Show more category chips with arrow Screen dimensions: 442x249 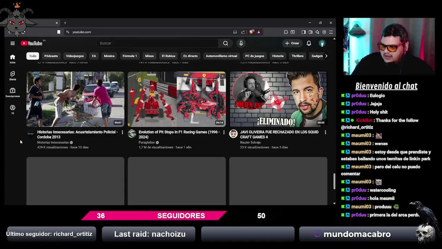326,56
